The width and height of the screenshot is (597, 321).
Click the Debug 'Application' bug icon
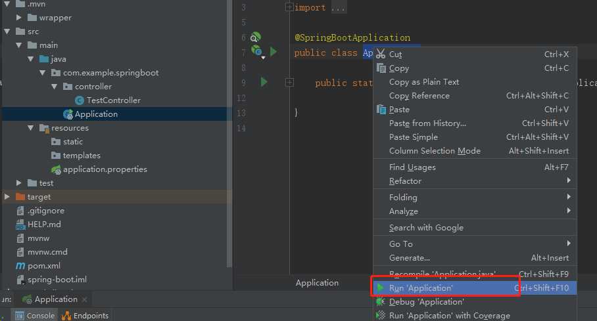point(381,302)
